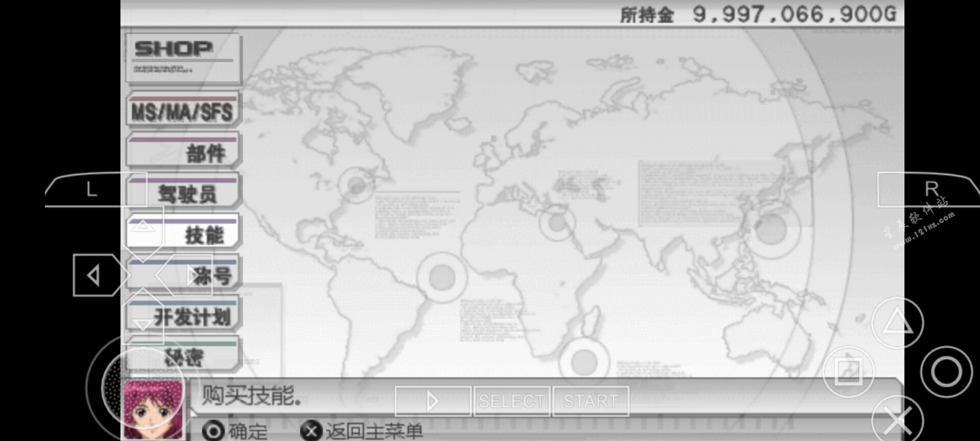The height and width of the screenshot is (441, 980).
Task: Tap the SELECT overlay button
Action: coord(512,401)
